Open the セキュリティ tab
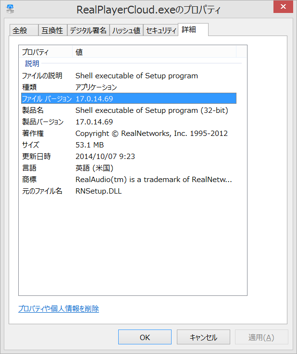The image size is (297, 354). click(x=161, y=30)
